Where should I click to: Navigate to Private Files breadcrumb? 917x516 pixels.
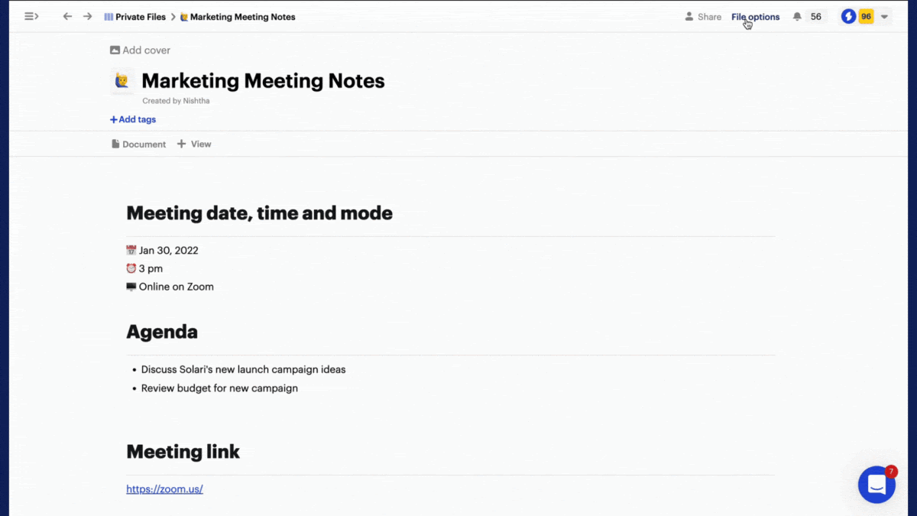(135, 17)
